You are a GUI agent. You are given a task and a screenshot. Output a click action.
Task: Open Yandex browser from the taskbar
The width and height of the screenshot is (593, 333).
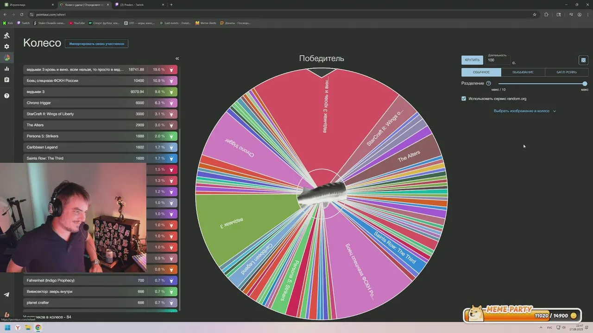pos(18,328)
